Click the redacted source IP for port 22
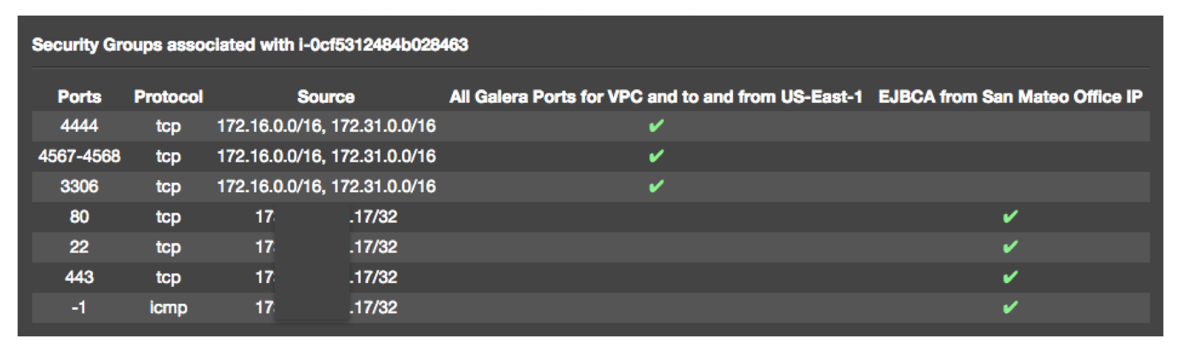The height and width of the screenshot is (356, 1181). coord(325,247)
